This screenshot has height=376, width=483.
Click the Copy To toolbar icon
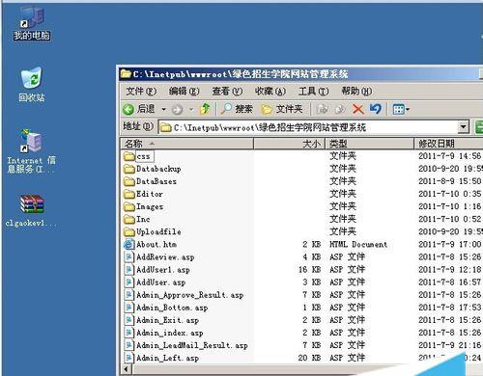click(x=340, y=110)
